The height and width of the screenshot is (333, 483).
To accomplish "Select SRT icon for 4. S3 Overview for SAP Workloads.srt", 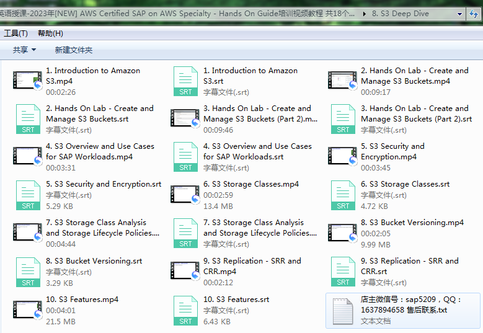I will (185, 157).
